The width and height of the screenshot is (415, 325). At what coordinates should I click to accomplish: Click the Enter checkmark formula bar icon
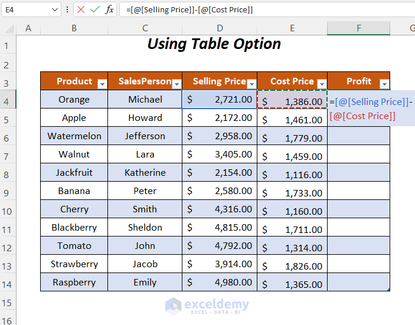[x=95, y=9]
